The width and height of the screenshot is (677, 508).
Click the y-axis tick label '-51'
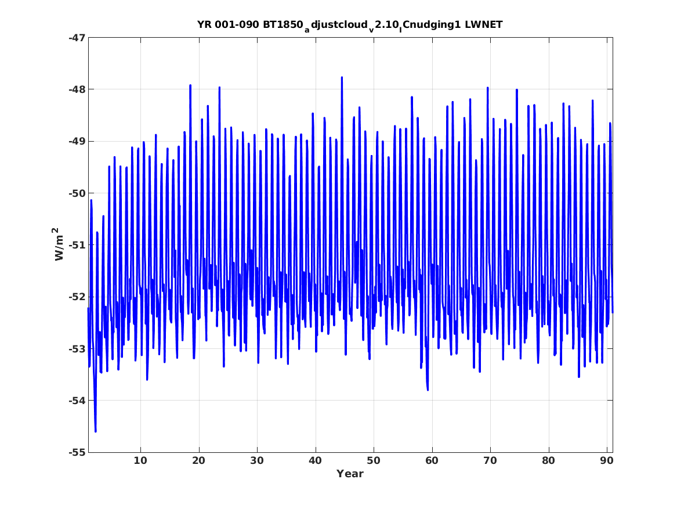77,245
